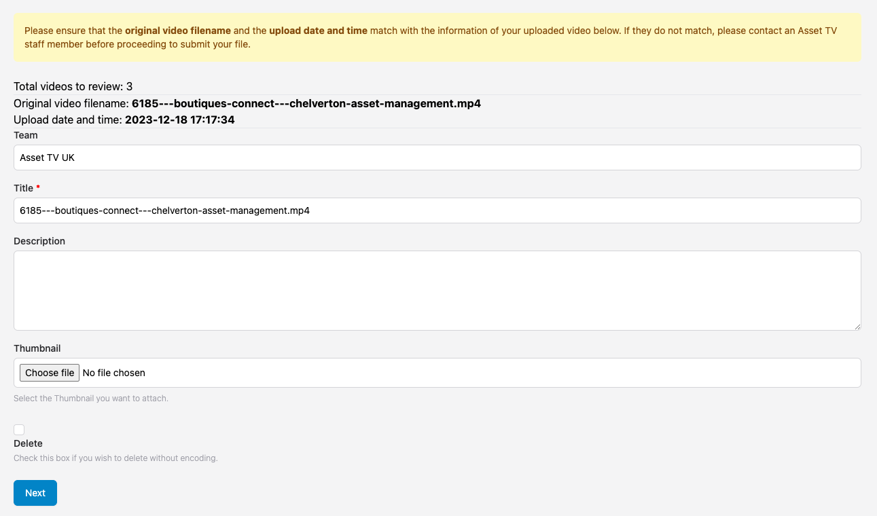Viewport: 877px width, 516px height.
Task: Click the blue Next button
Action: [35, 493]
